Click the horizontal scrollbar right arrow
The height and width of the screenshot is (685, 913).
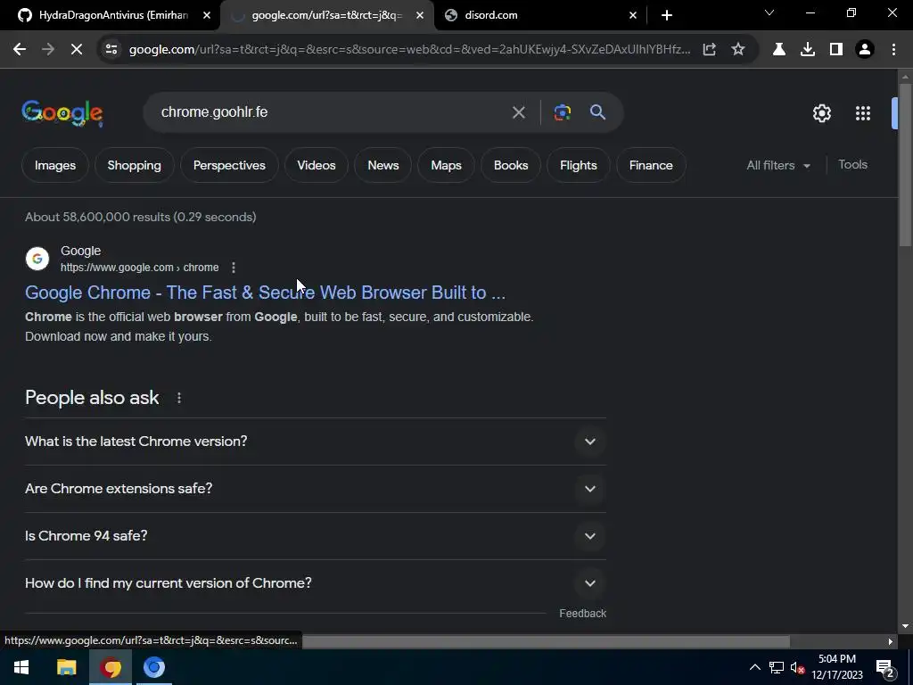pyautogui.click(x=891, y=642)
